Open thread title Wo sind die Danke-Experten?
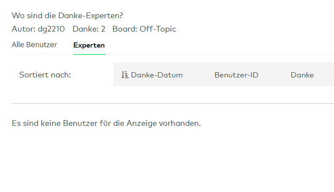This screenshot has height=192, width=334. pyautogui.click(x=67, y=16)
